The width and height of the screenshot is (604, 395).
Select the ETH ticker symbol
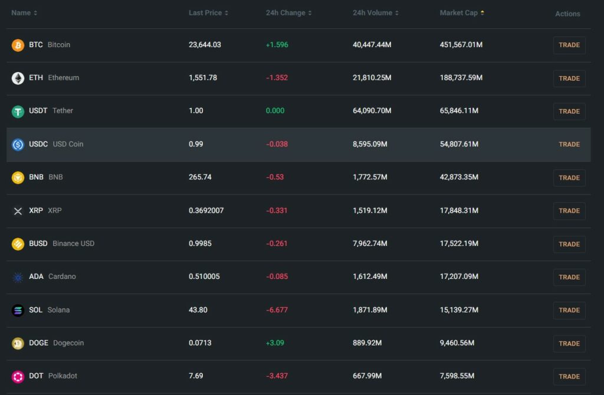pos(36,78)
